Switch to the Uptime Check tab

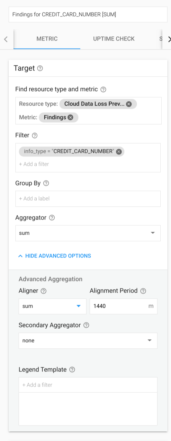point(114,39)
